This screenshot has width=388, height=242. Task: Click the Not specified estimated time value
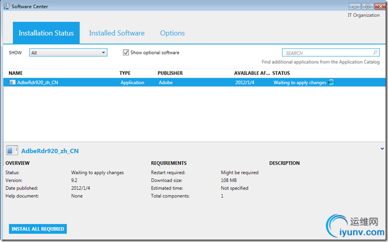tap(234, 188)
